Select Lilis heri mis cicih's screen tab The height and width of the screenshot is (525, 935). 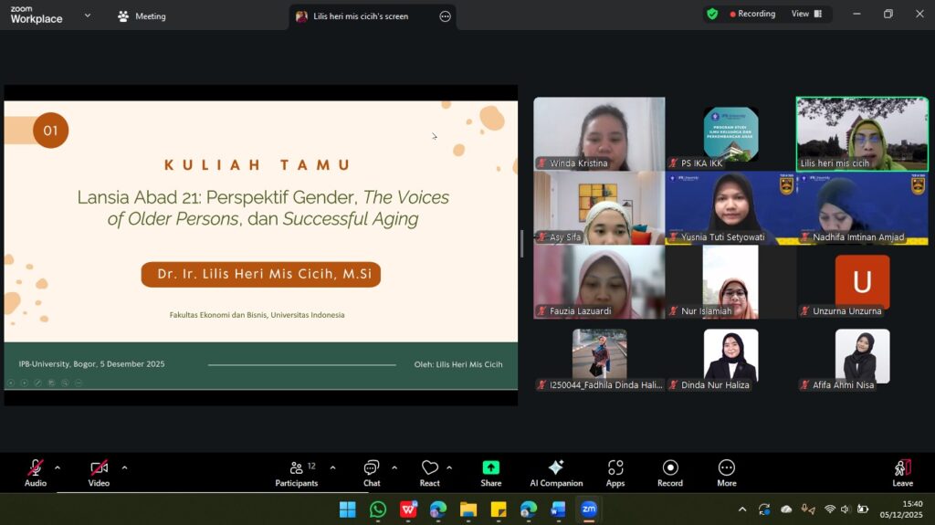[361, 16]
